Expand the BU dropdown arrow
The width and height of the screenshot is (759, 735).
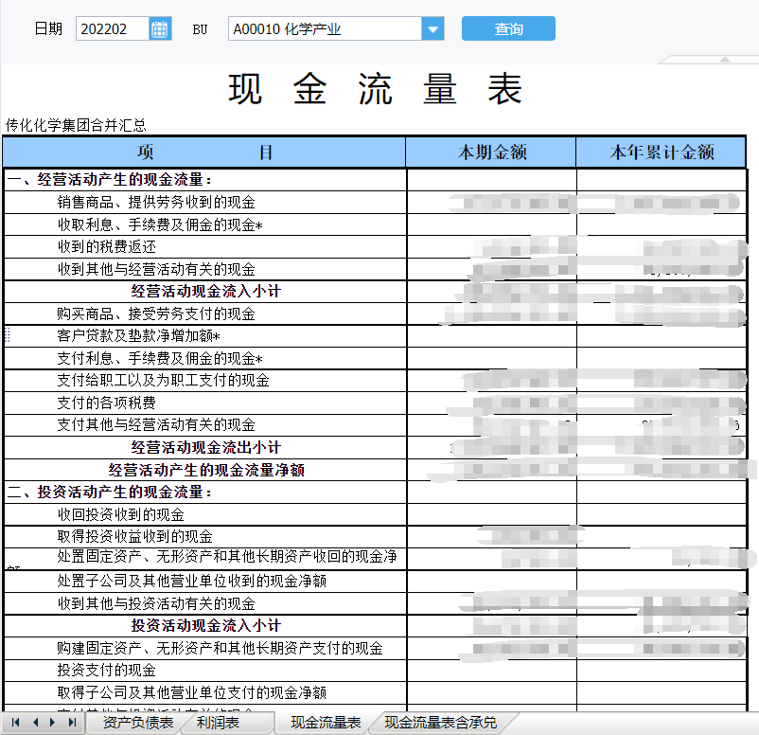point(432,28)
